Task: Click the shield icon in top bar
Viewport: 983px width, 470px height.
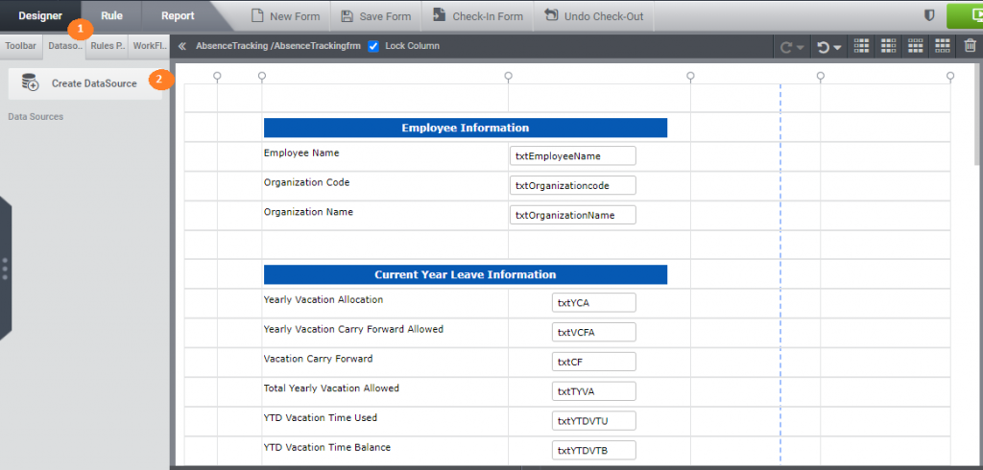Action: 929,16
